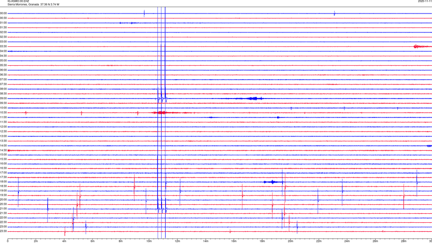Click the blue seismic burst on the 18:00 trace
The image size is (432, 243).
pos(273,182)
